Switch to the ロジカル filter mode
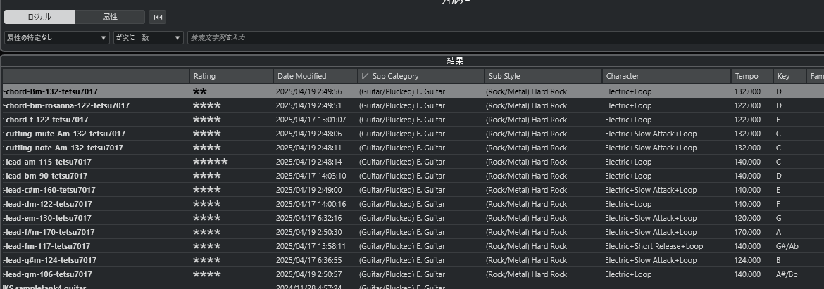This screenshot has height=289, width=824. click(x=39, y=17)
